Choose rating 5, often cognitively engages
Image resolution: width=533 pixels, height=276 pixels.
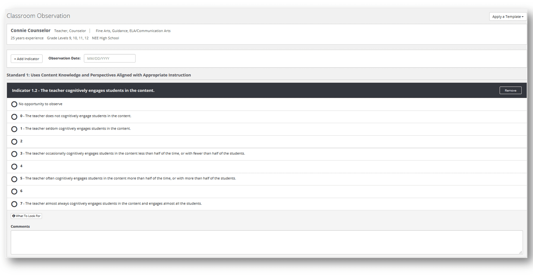pyautogui.click(x=14, y=179)
